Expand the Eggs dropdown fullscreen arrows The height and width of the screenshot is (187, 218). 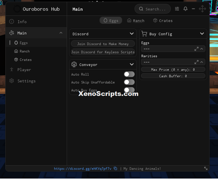pyautogui.click(x=196, y=49)
